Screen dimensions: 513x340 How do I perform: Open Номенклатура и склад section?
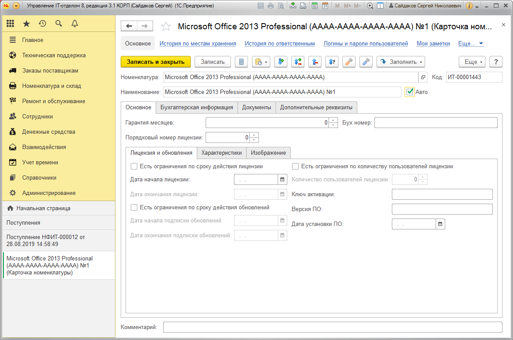tap(59, 86)
